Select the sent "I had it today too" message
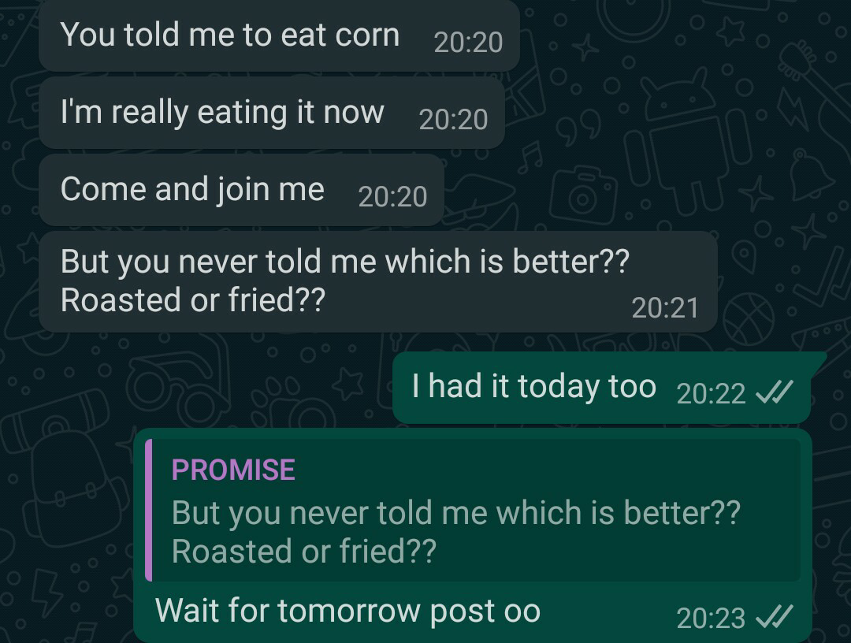Image resolution: width=851 pixels, height=643 pixels. pyautogui.click(x=533, y=387)
